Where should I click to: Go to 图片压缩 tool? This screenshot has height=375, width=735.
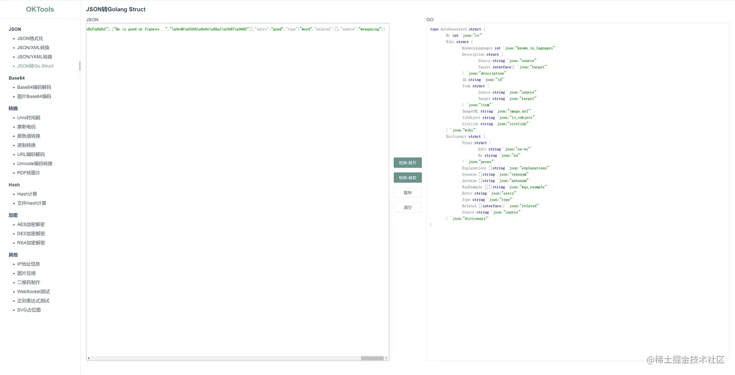pyautogui.click(x=26, y=273)
